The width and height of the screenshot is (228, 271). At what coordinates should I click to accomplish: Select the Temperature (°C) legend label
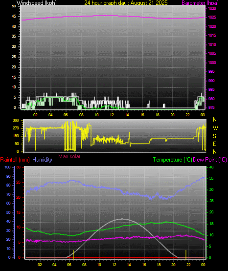[x=173, y=160]
